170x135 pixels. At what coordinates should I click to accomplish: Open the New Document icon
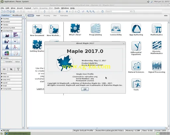click(x=37, y=29)
